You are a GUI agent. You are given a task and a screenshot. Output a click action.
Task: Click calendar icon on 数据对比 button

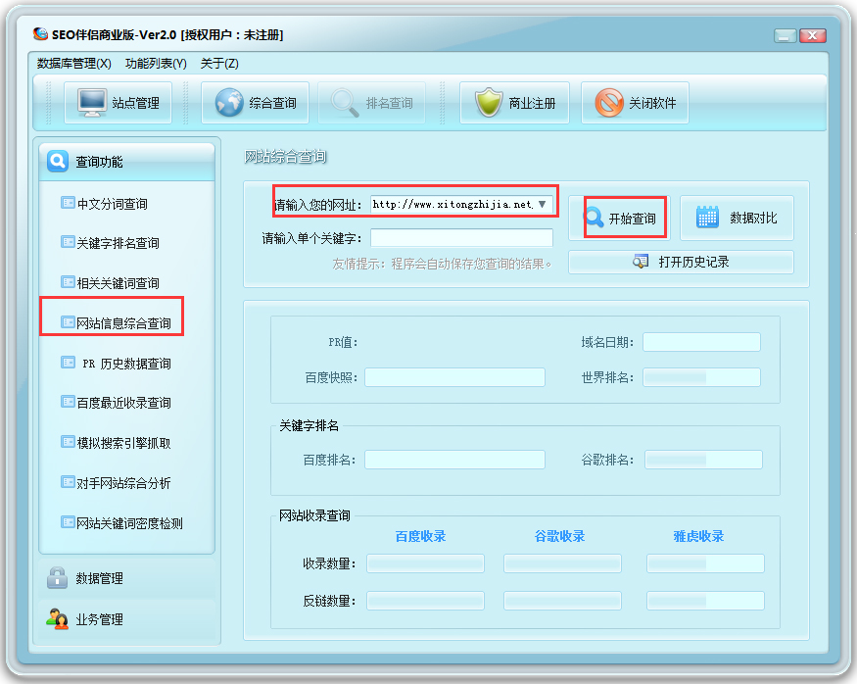[707, 218]
